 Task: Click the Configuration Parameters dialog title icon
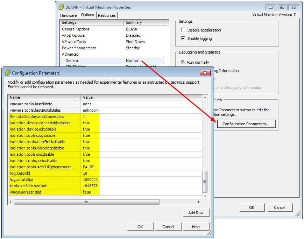8,73
